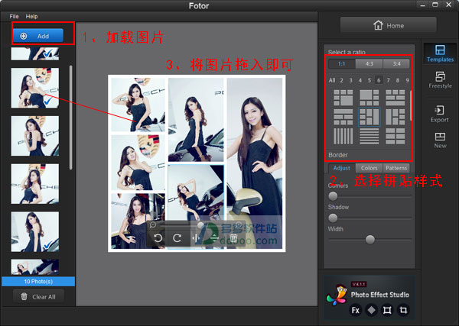Filter templates to 9 photos
459x326 pixels.
click(407, 80)
